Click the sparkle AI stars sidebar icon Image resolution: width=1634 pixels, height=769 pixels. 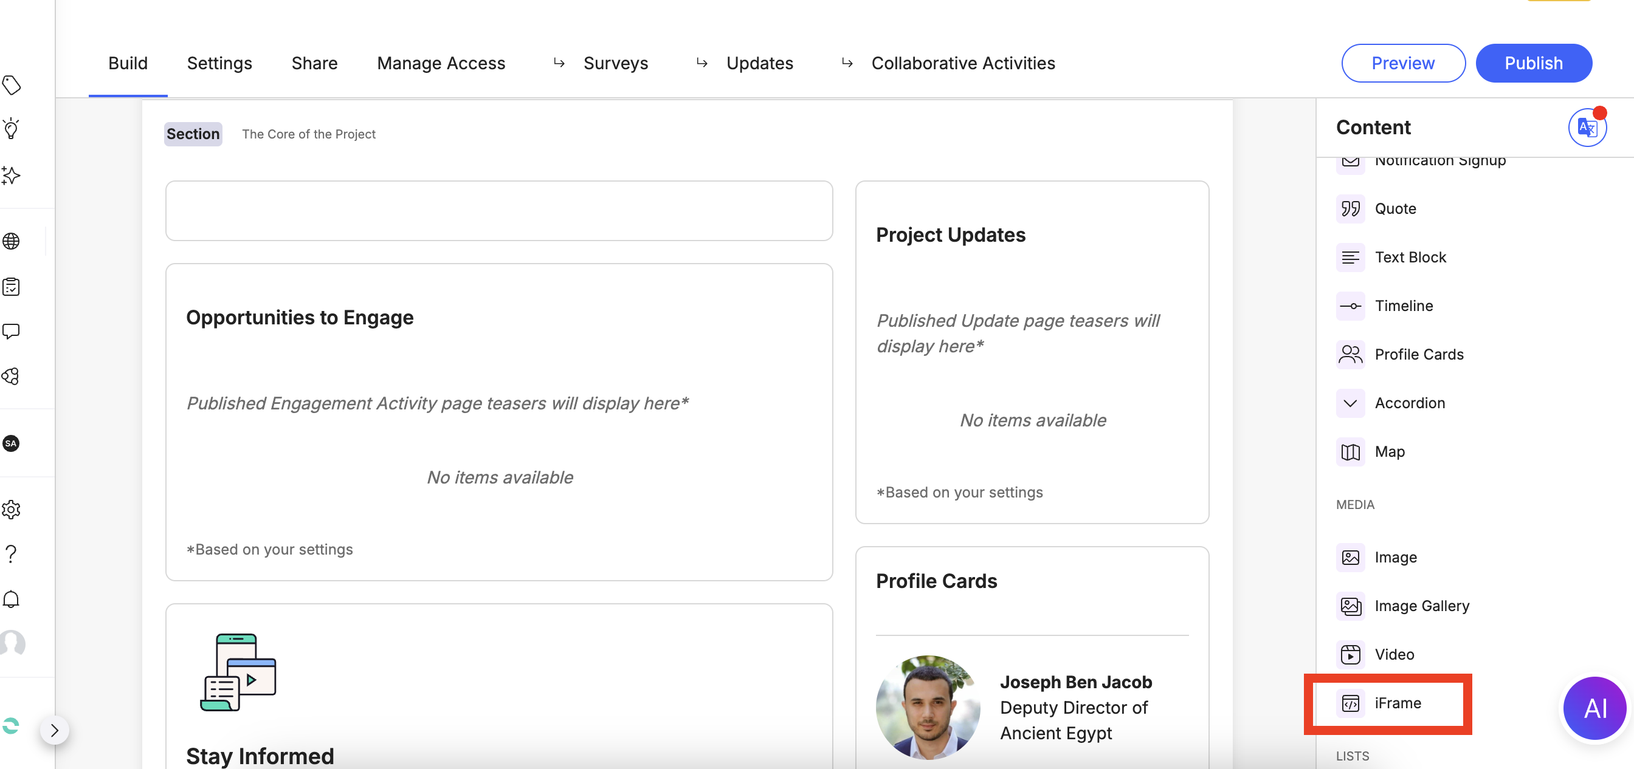(11, 176)
